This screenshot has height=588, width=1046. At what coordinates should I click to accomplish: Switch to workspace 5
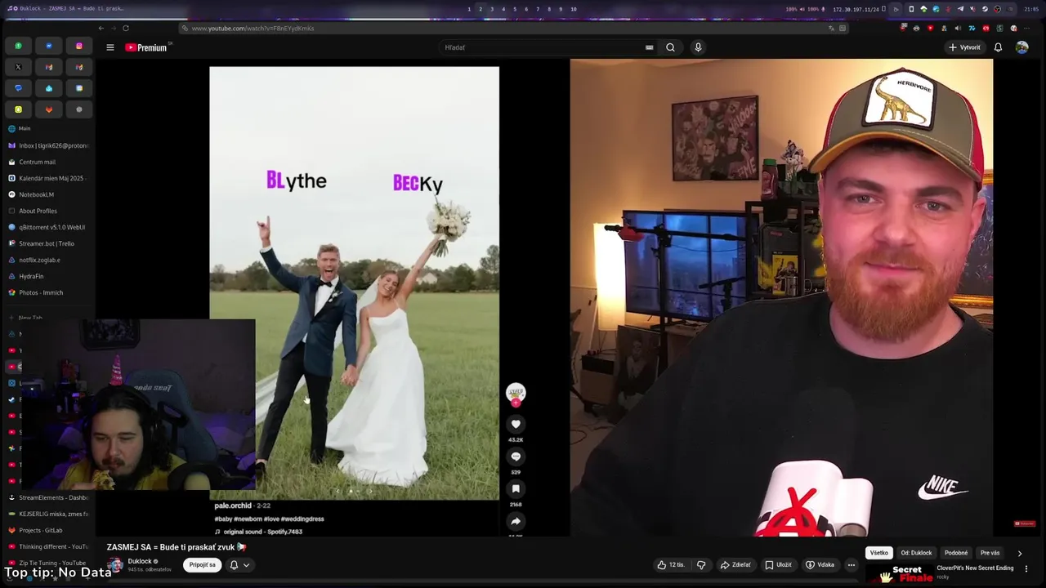click(x=515, y=9)
